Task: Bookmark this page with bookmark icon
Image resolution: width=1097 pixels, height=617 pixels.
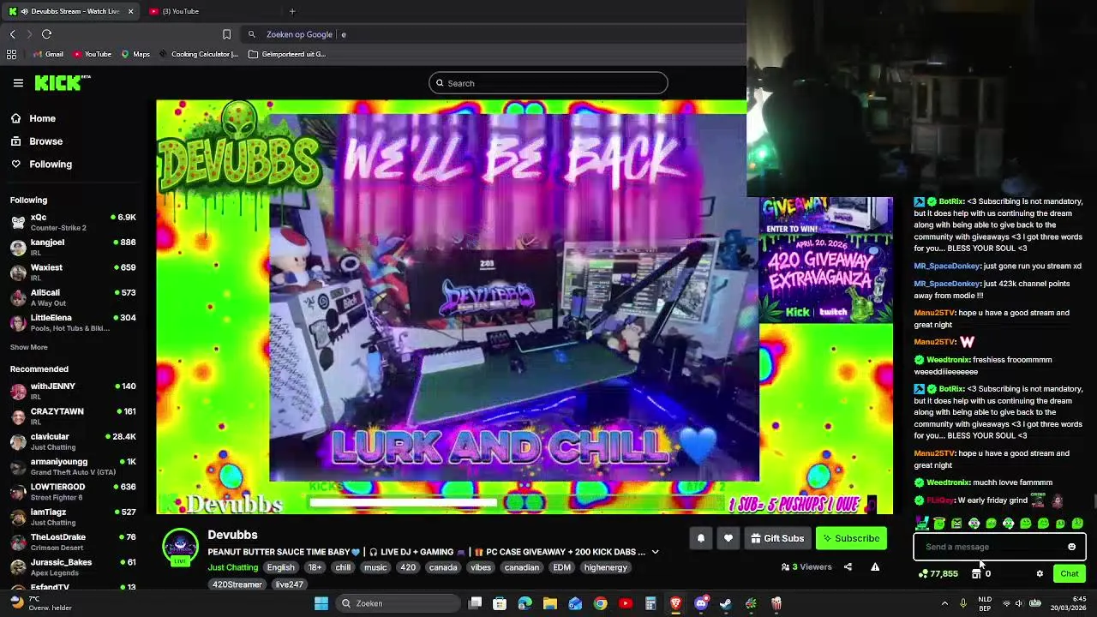Action: pyautogui.click(x=226, y=34)
